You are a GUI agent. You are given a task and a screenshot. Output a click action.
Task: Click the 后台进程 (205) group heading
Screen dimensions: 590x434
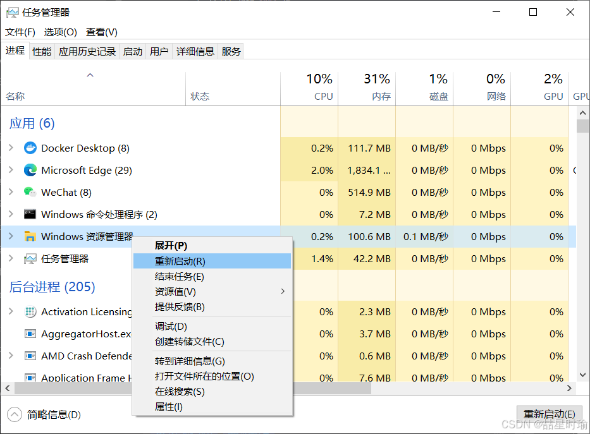(x=52, y=287)
